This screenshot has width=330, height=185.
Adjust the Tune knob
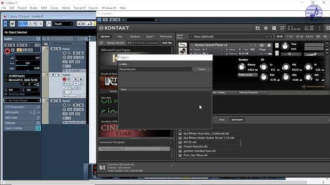click(x=285, y=46)
